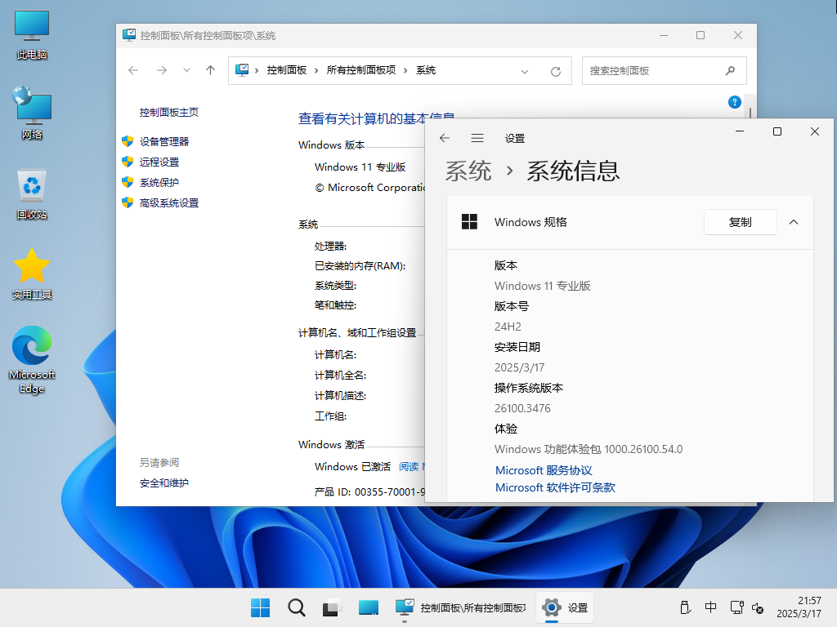Maximize the Settings window
This screenshot has height=627, width=837.
click(777, 131)
